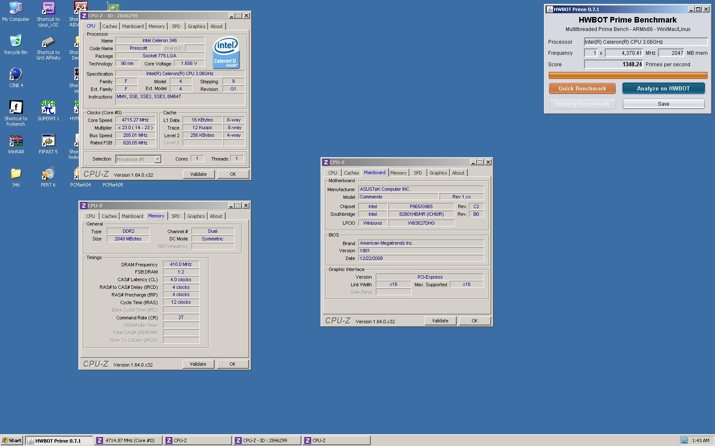Image resolution: width=715 pixels, height=446 pixels.
Task: Open the My Computer desktop icon
Action: point(16,11)
